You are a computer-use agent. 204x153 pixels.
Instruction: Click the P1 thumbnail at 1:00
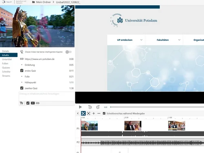tap(177, 126)
